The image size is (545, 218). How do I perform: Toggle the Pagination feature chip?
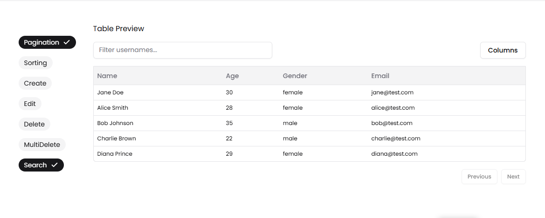pos(47,42)
